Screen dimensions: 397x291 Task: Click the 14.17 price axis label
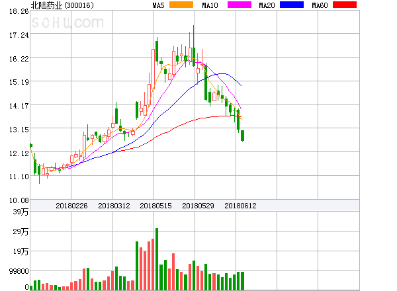click(x=19, y=106)
